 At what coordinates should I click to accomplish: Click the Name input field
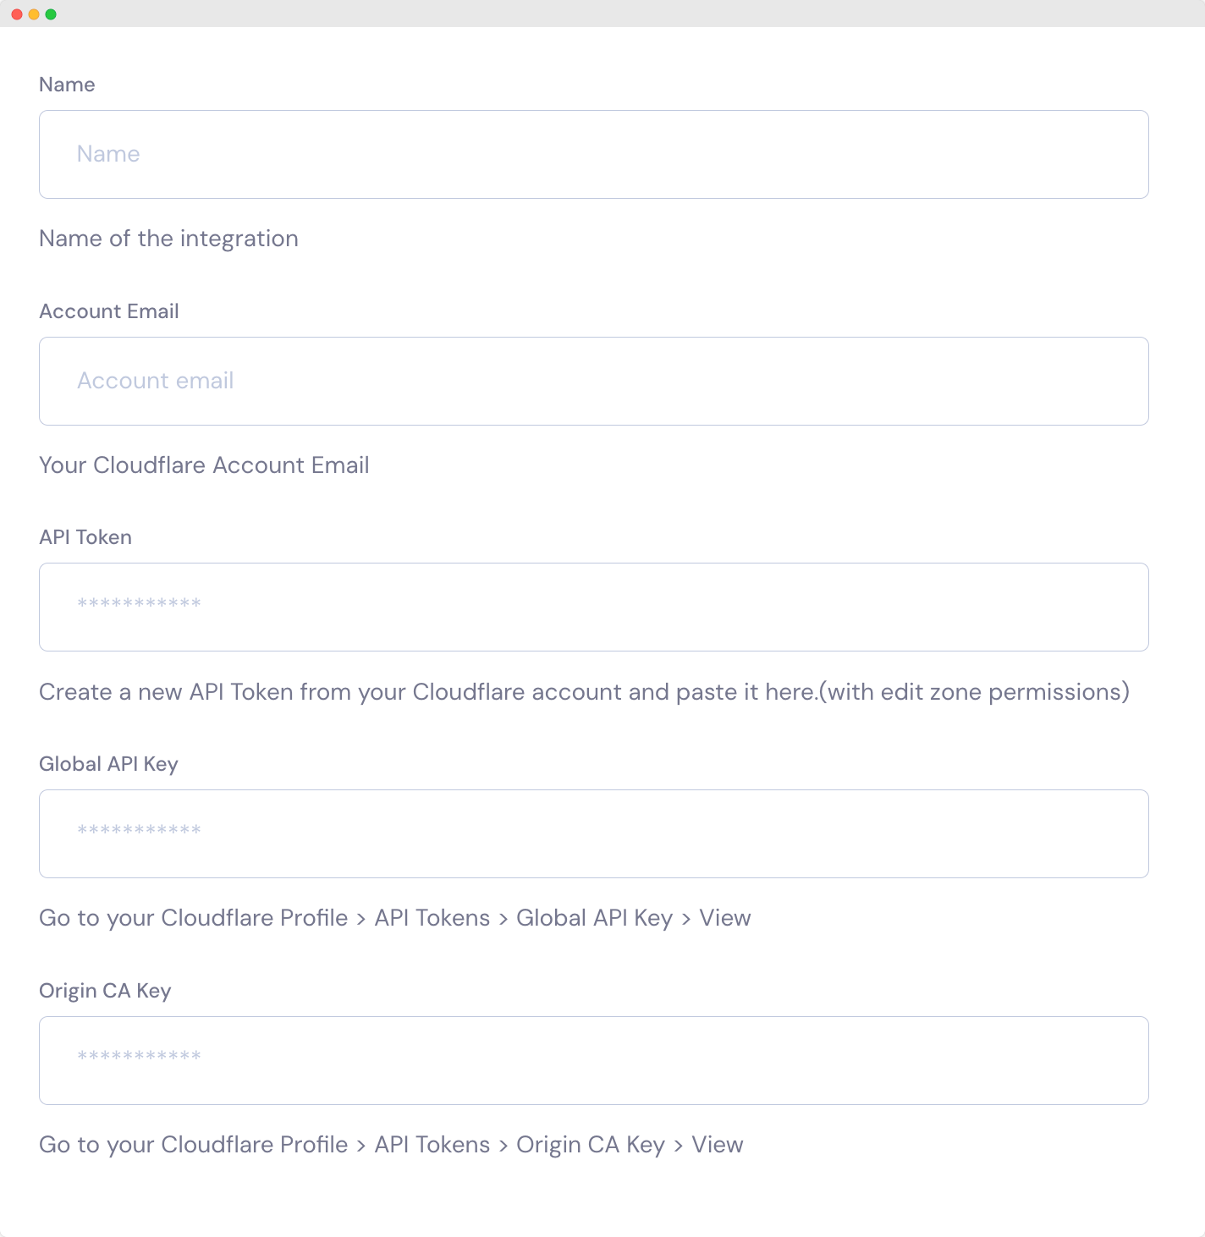[x=592, y=154]
